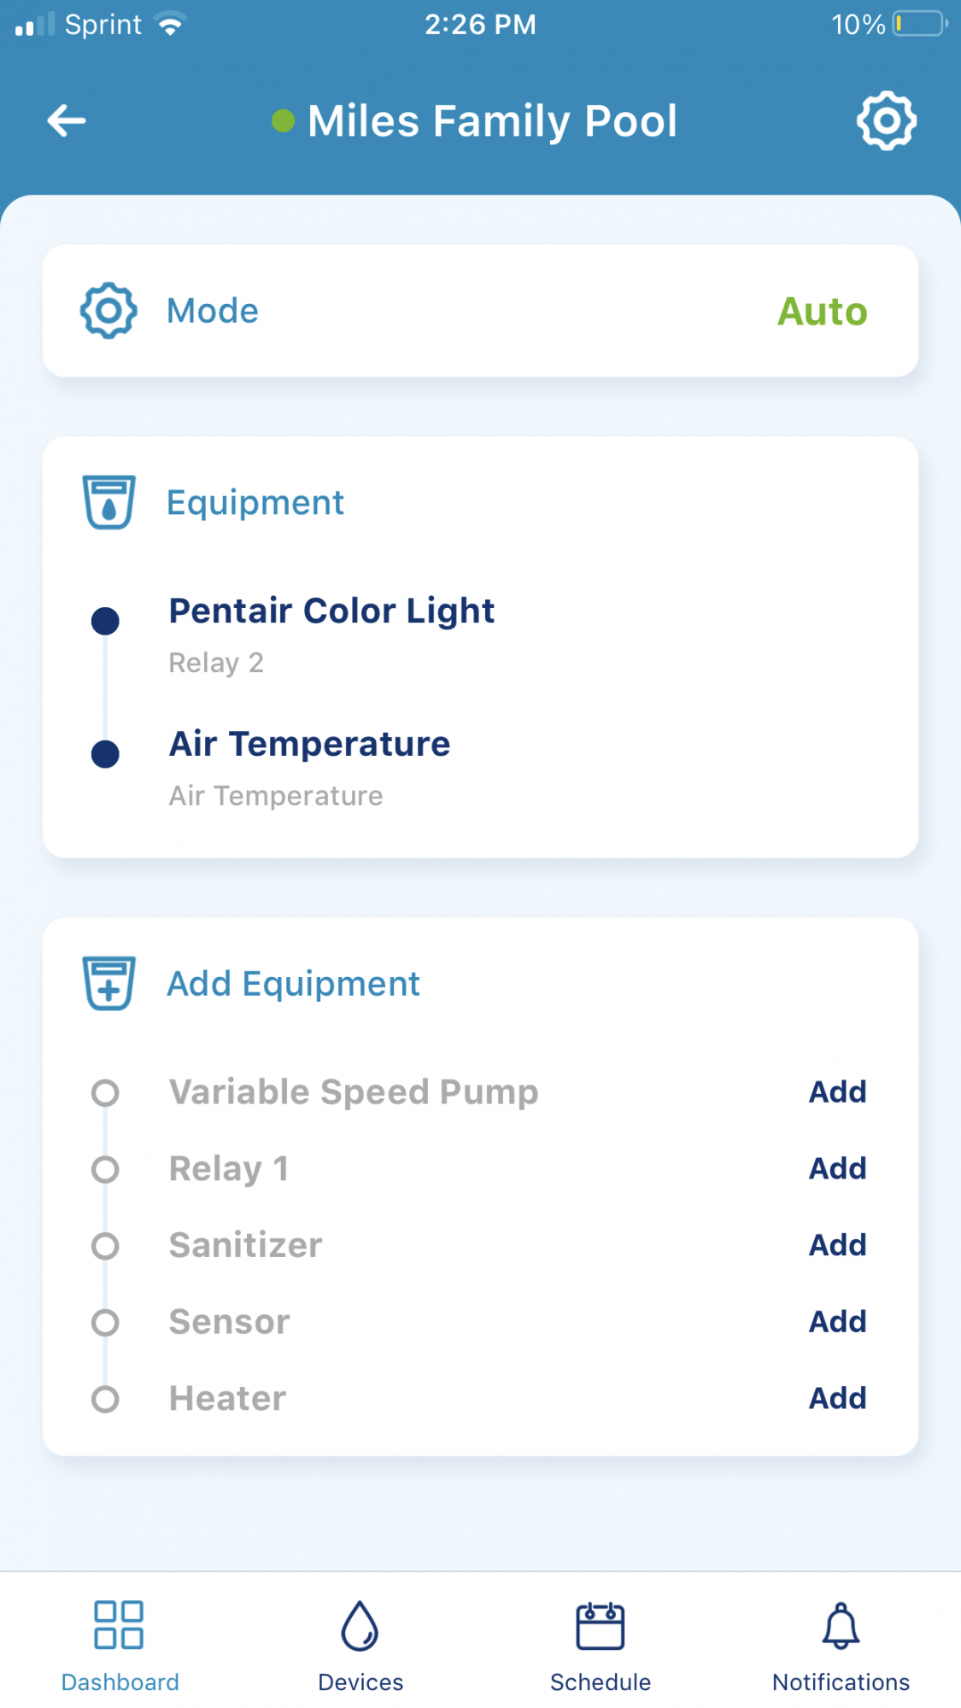The height and width of the screenshot is (1708, 961).
Task: Tap the back arrow icon
Action: [67, 120]
